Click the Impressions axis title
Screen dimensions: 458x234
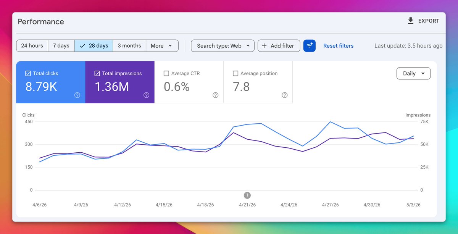tap(418, 115)
